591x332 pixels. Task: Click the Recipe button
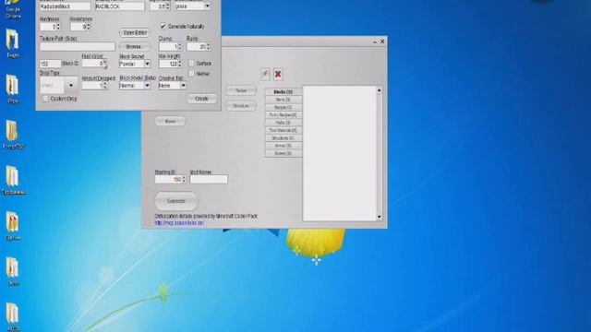click(241, 90)
